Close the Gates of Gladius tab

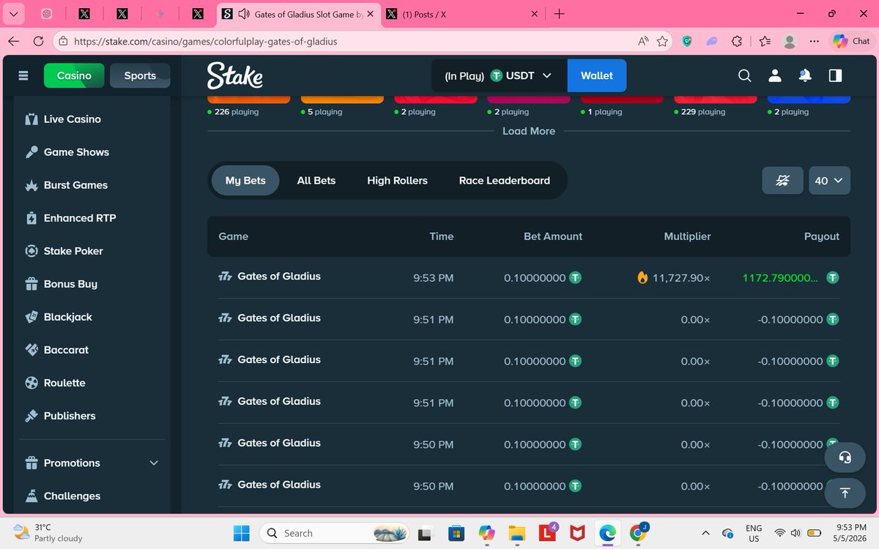click(x=371, y=14)
